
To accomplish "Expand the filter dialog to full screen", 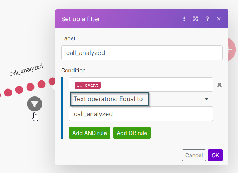I will [195, 18].
